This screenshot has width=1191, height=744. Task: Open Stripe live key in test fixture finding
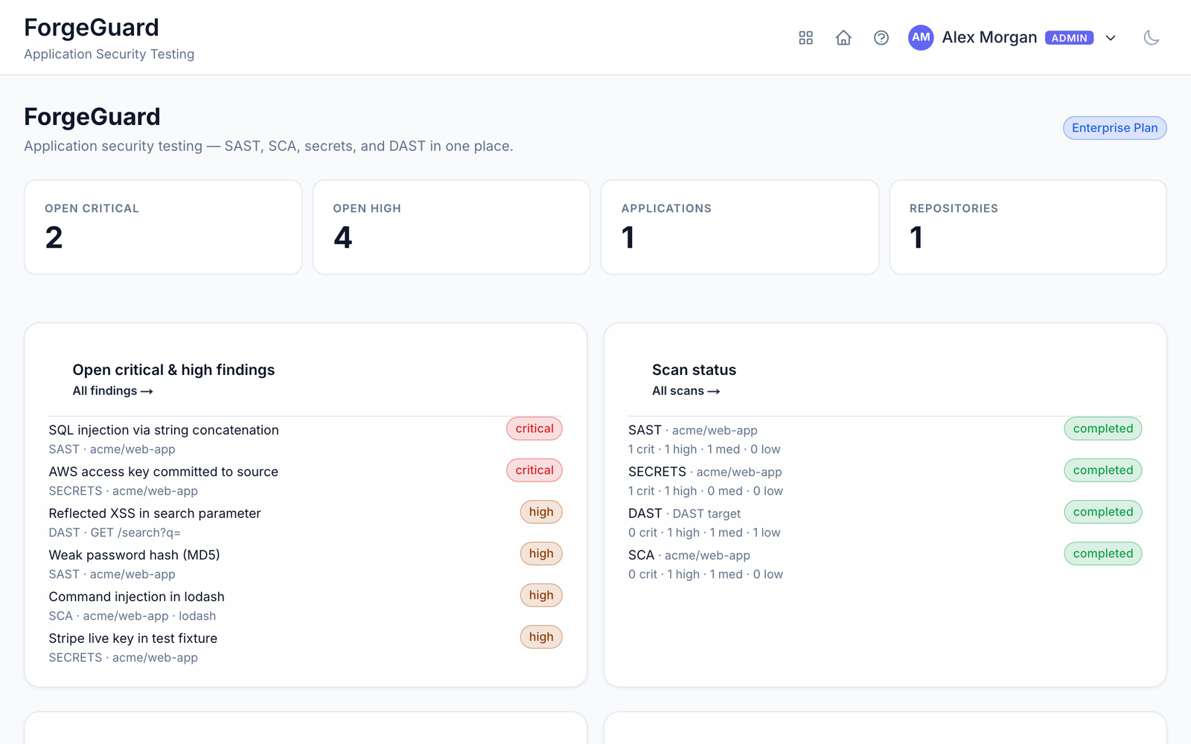click(132, 638)
